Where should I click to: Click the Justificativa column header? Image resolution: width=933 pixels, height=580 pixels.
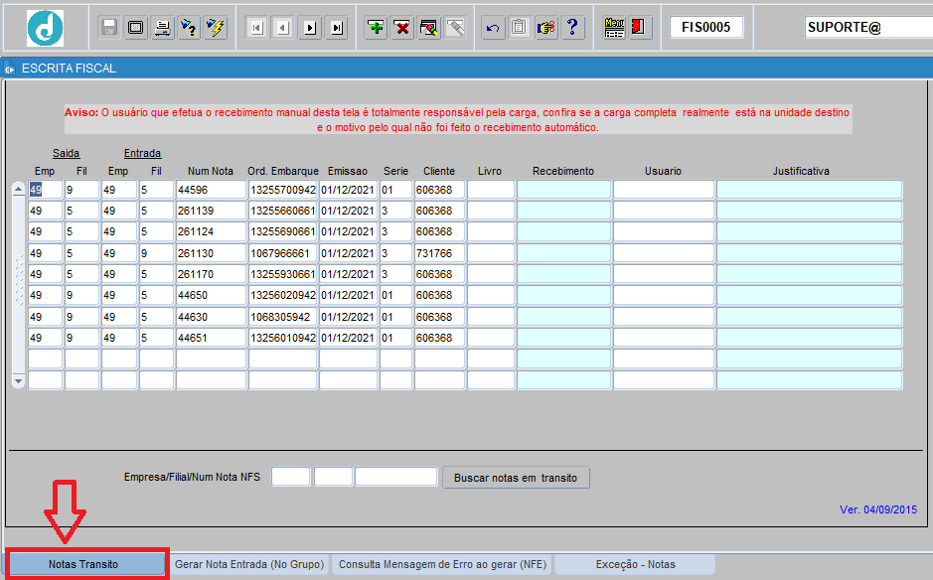click(x=801, y=172)
